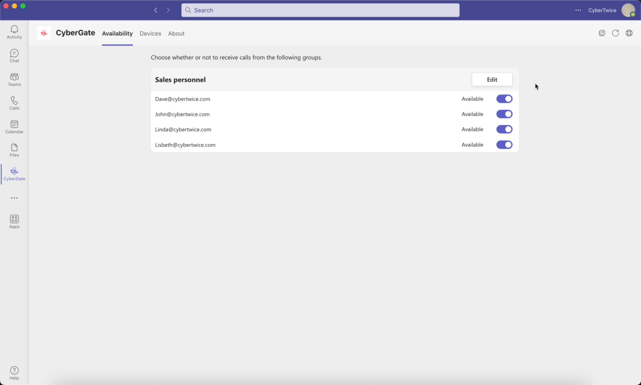Image resolution: width=641 pixels, height=385 pixels.
Task: Open Chat from the left rail
Action: pyautogui.click(x=14, y=56)
